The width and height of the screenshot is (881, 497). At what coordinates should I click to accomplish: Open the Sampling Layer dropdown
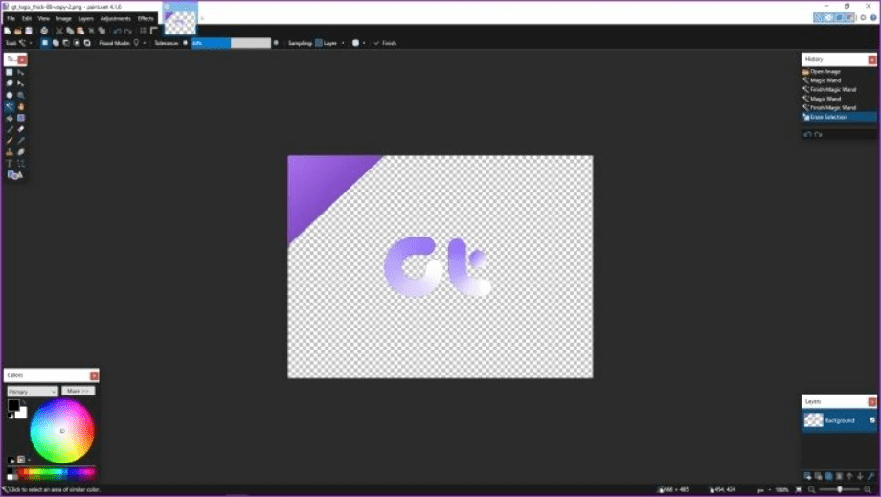[329, 43]
